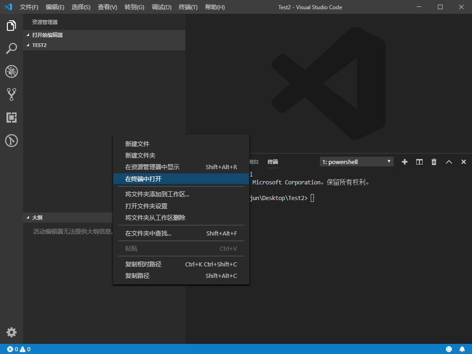Click the terminal prompt line Desktop\Test2>
This screenshot has height=354, width=472.
tap(279, 198)
